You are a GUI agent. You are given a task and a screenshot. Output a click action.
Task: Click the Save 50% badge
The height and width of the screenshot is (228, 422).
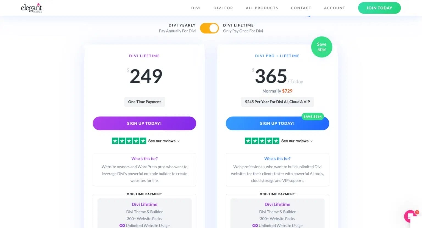(x=321, y=47)
